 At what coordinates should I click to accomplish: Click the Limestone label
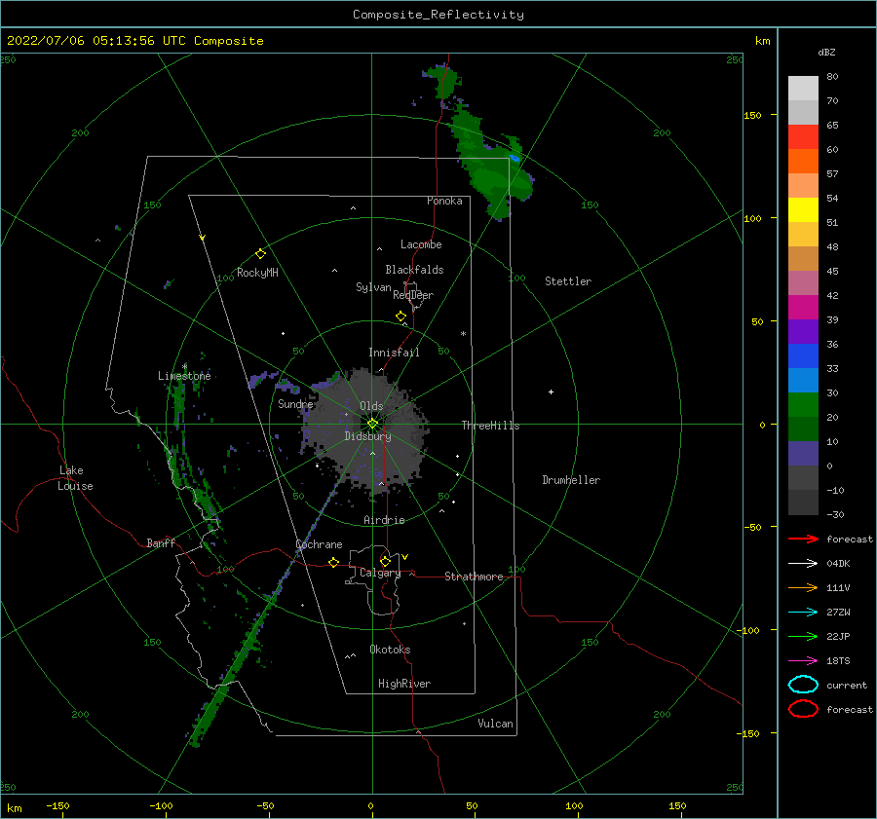(184, 376)
